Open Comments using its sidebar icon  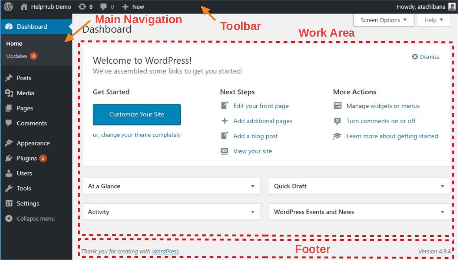(9, 123)
